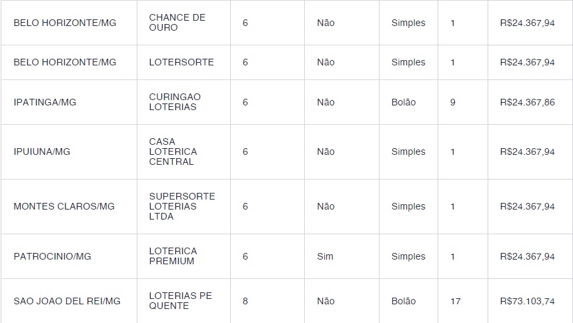Click the MONTES CLAROS/MG cell
The height and width of the screenshot is (323, 573).
click(x=64, y=206)
